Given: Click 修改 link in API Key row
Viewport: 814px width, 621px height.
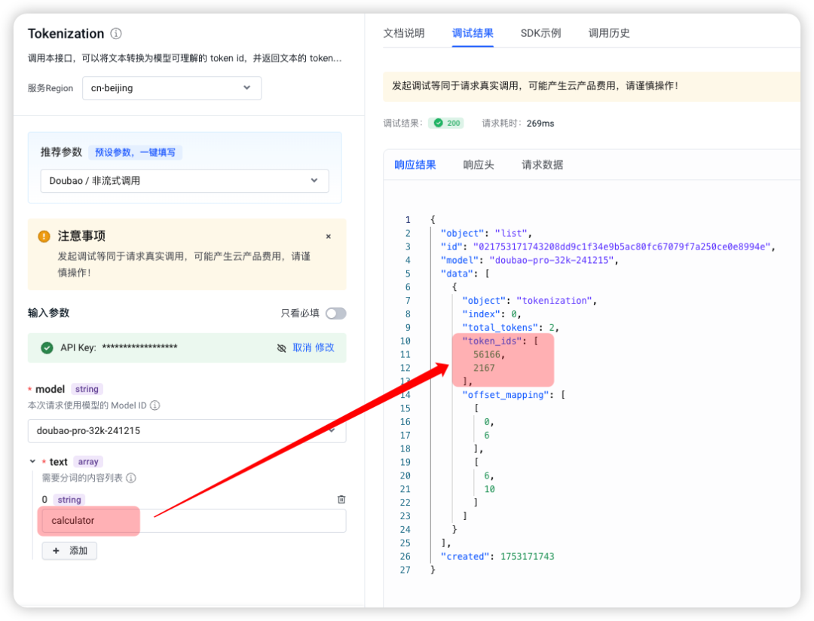Looking at the screenshot, I should click(324, 348).
